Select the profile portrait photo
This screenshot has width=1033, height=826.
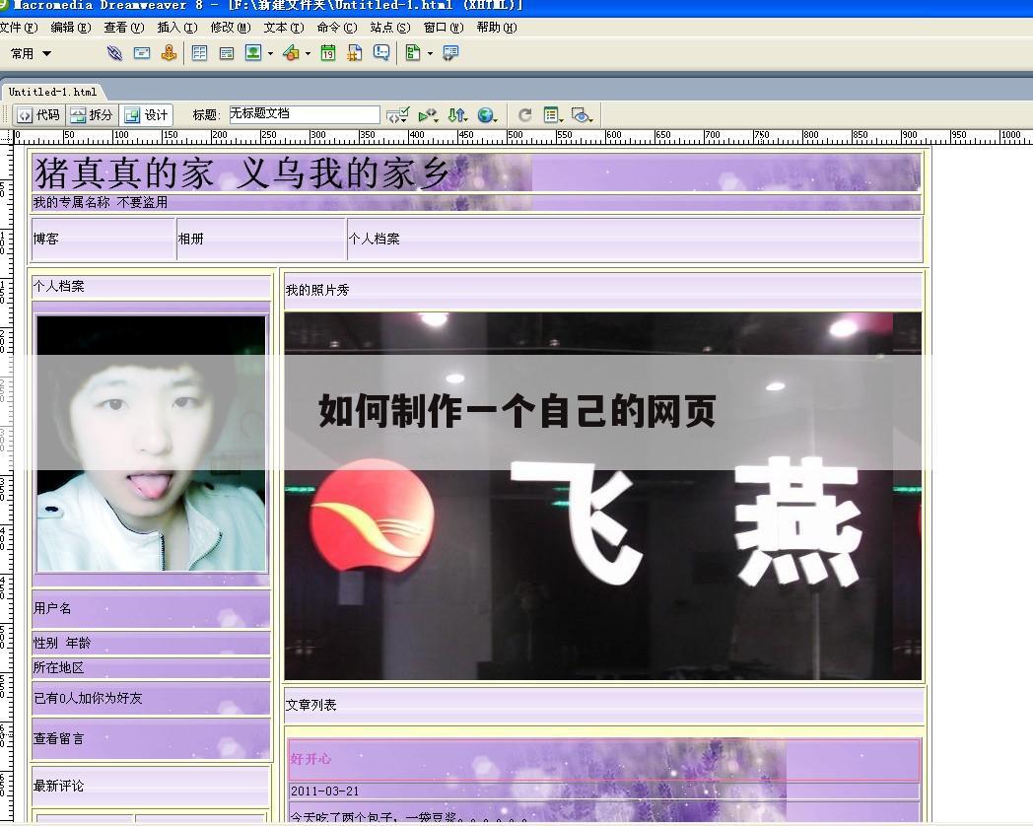[x=152, y=444]
